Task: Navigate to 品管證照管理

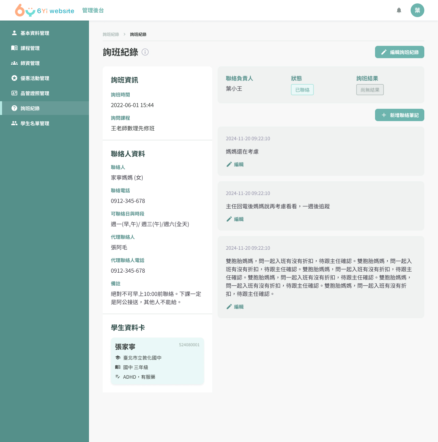Action: point(44,93)
